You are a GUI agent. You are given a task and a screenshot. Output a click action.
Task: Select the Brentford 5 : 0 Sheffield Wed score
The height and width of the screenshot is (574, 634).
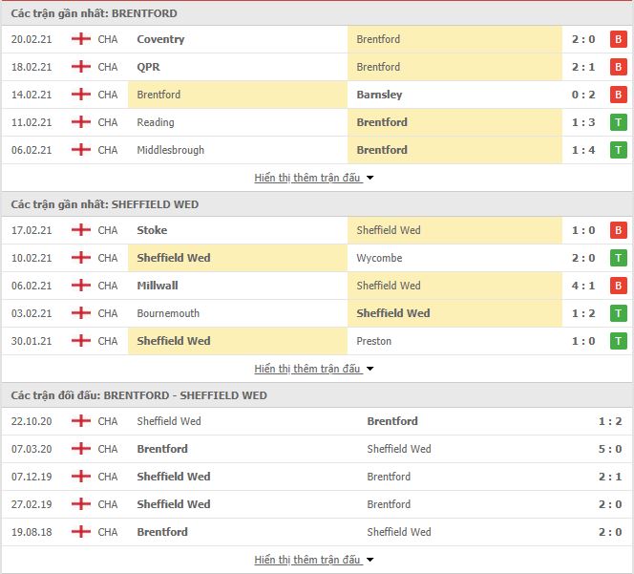(610, 449)
